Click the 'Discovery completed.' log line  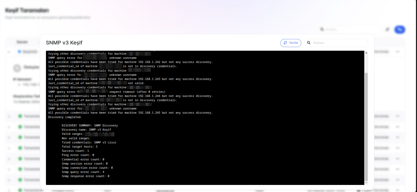pos(65,117)
